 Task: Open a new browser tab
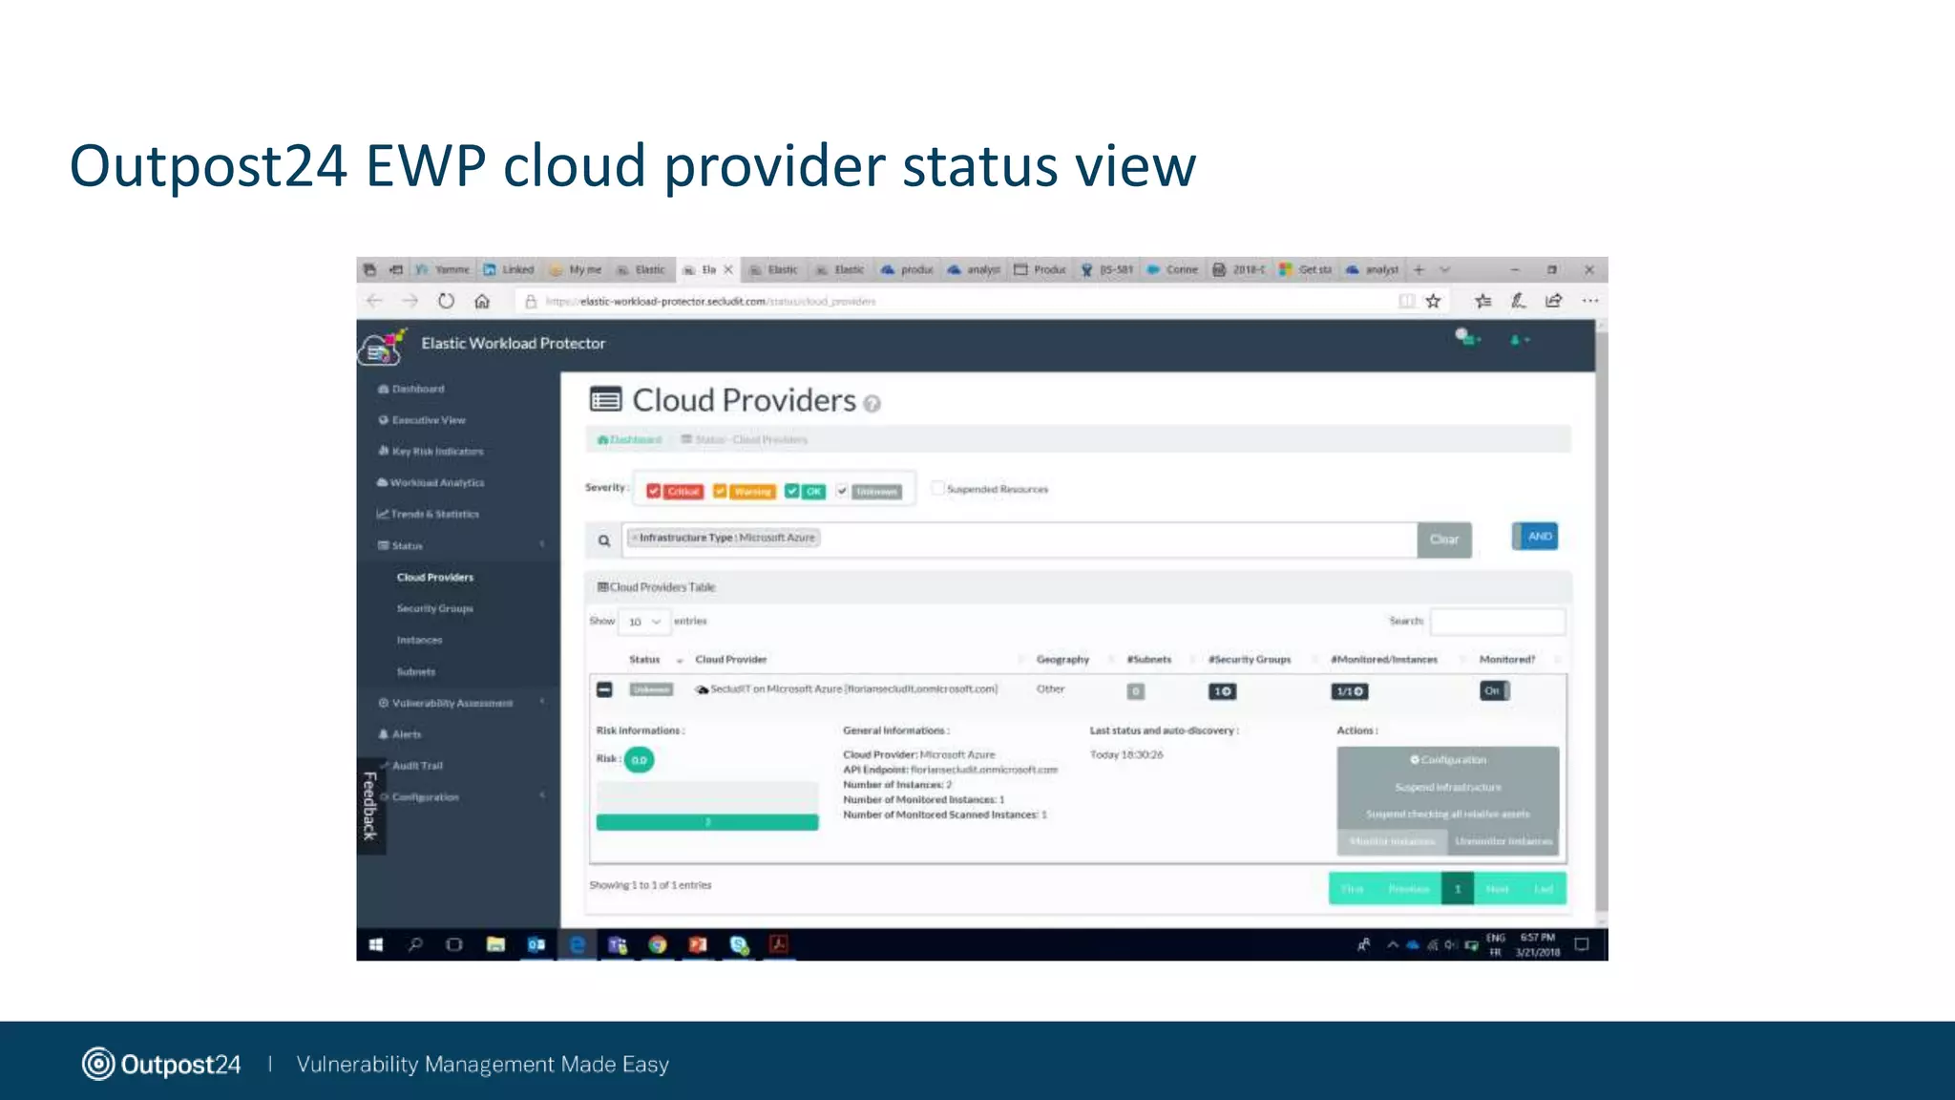(1419, 269)
